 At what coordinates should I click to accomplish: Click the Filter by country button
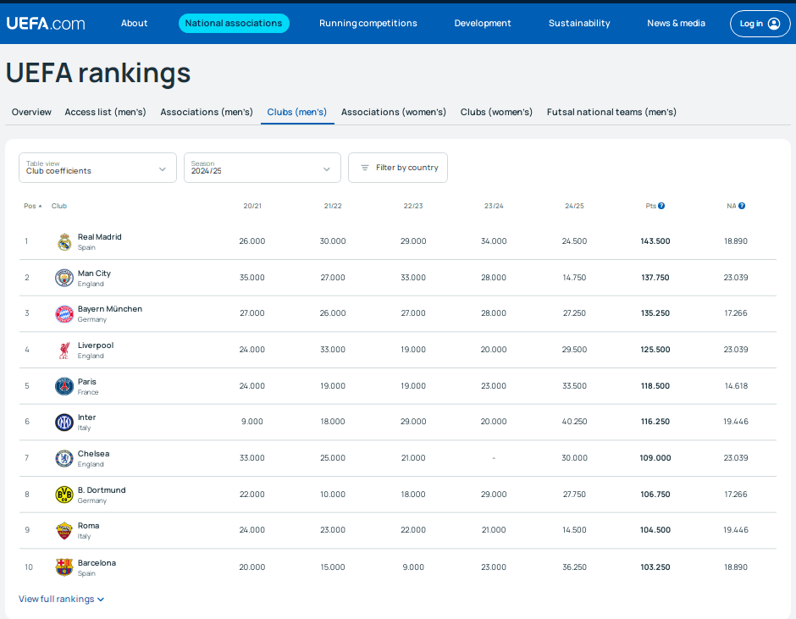[398, 168]
